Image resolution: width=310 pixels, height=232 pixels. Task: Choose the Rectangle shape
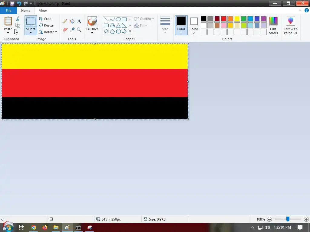124,19
